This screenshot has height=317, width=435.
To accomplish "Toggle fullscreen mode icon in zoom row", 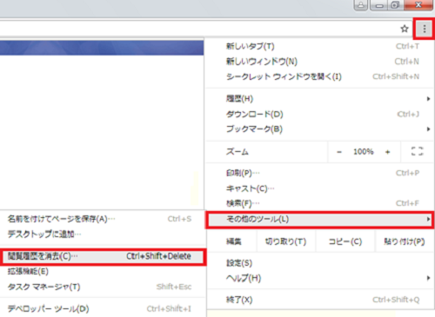I will coord(417,151).
